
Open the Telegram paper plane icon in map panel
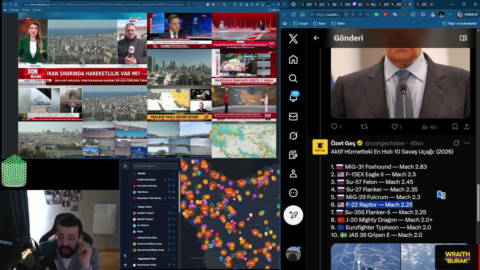(x=125, y=265)
